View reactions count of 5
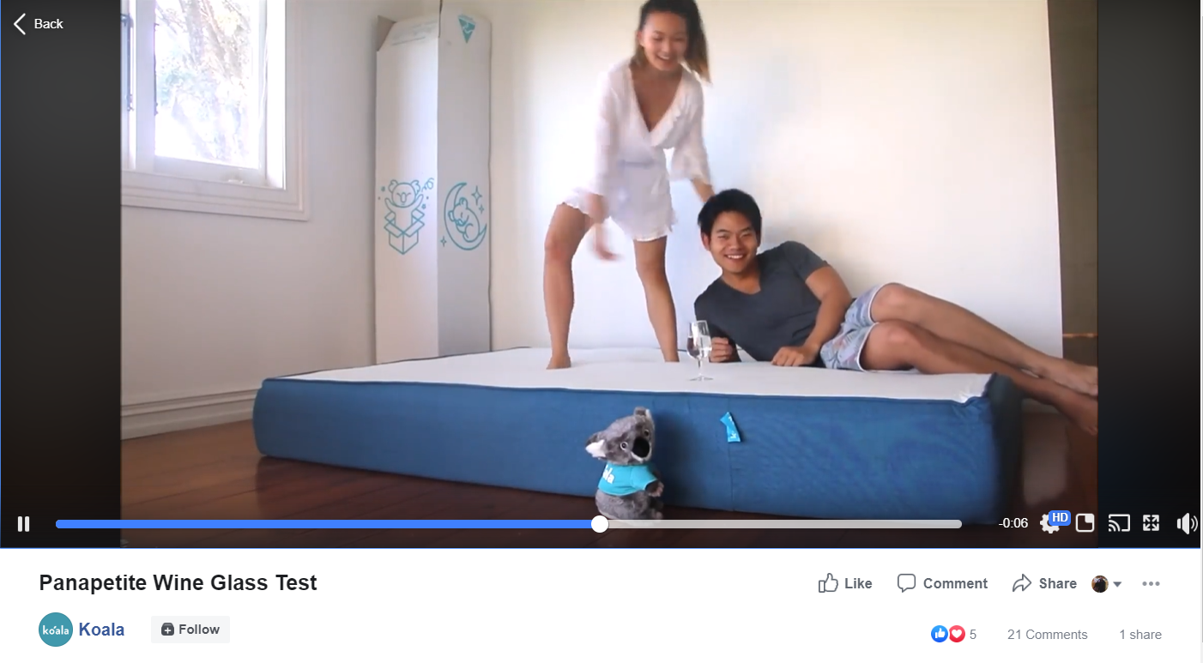The width and height of the screenshot is (1203, 663). pyautogui.click(x=954, y=635)
